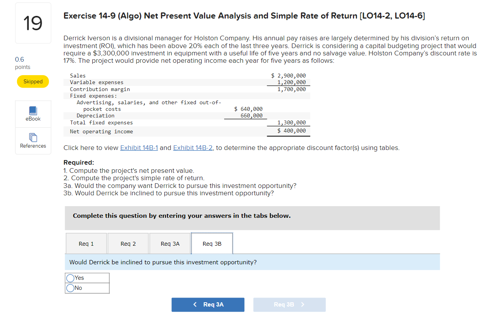491x329 pixels.
Task: Click the $ 640,000 out-of-pocket costs value
Action: tap(248, 109)
